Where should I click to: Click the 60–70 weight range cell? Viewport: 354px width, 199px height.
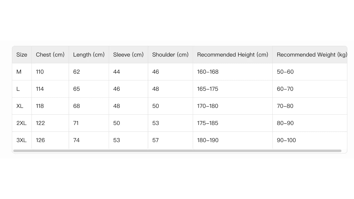pyautogui.click(x=285, y=89)
